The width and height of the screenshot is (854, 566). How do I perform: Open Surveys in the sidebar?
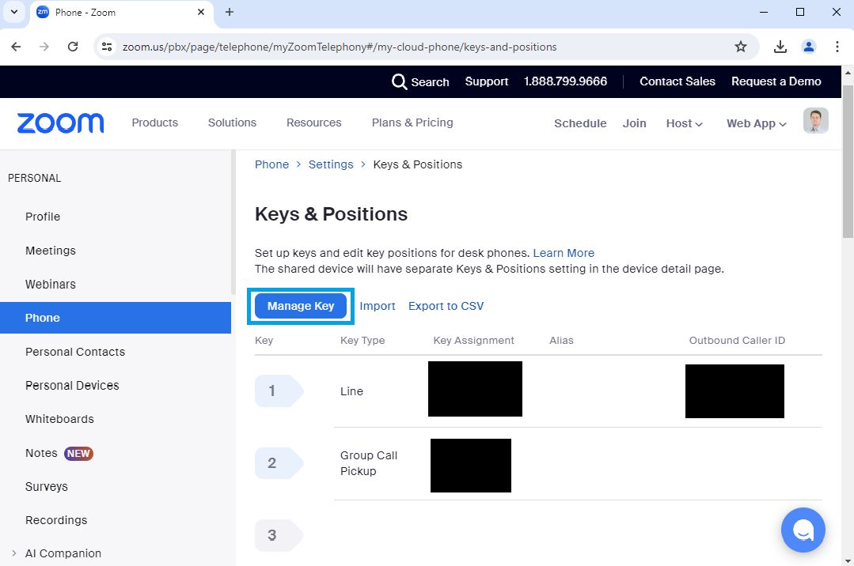click(x=47, y=486)
